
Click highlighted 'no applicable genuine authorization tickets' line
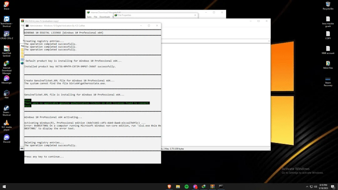tap(87, 103)
